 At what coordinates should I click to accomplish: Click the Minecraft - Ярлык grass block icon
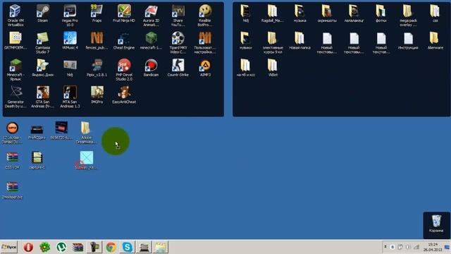point(16,66)
